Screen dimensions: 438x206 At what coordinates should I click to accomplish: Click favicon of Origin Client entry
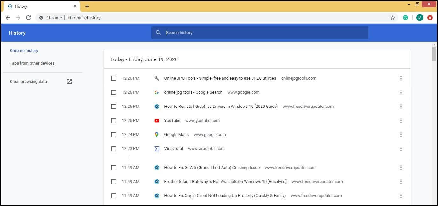(x=157, y=196)
